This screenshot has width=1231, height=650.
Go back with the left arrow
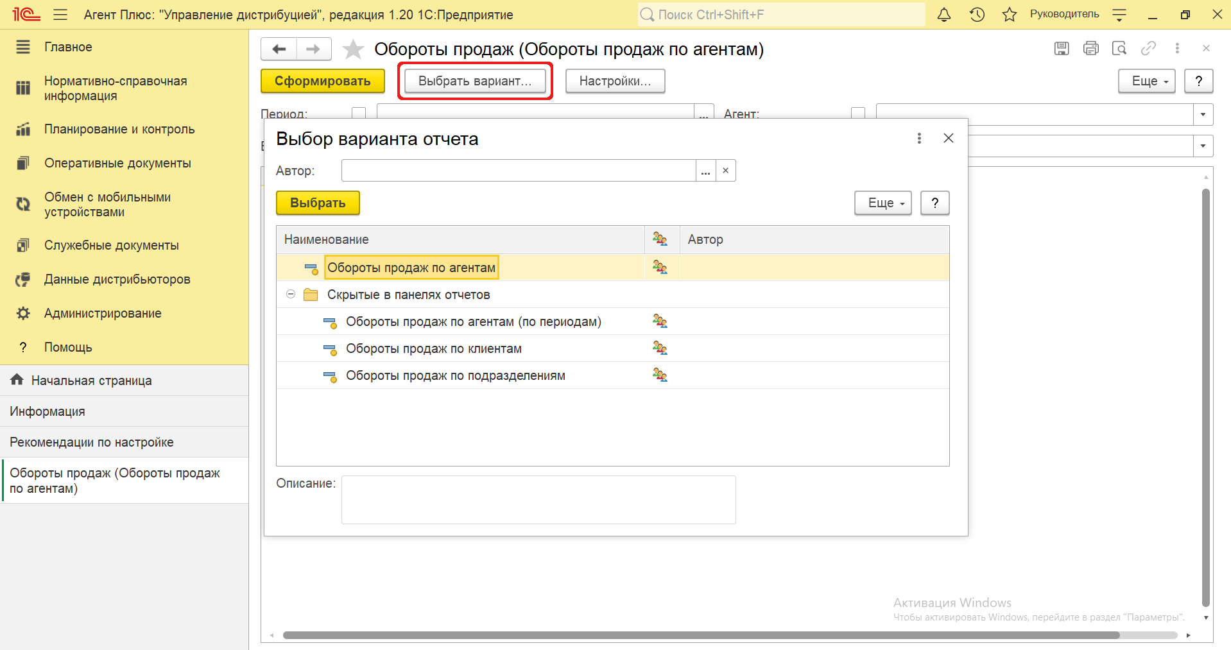click(279, 49)
